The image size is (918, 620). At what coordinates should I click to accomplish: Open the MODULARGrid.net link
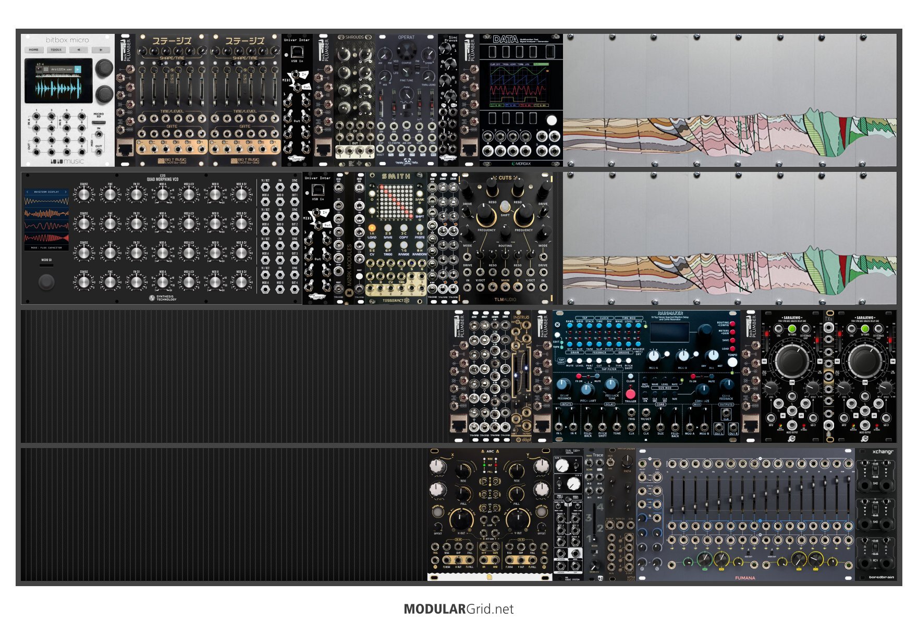(x=459, y=609)
